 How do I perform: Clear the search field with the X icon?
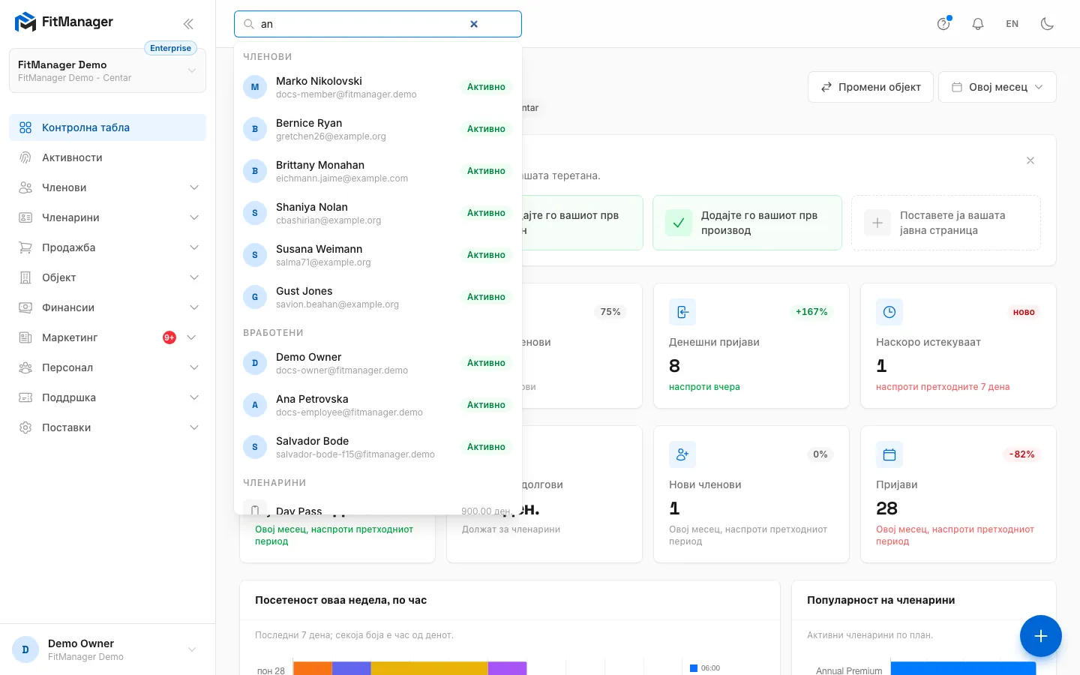[474, 24]
